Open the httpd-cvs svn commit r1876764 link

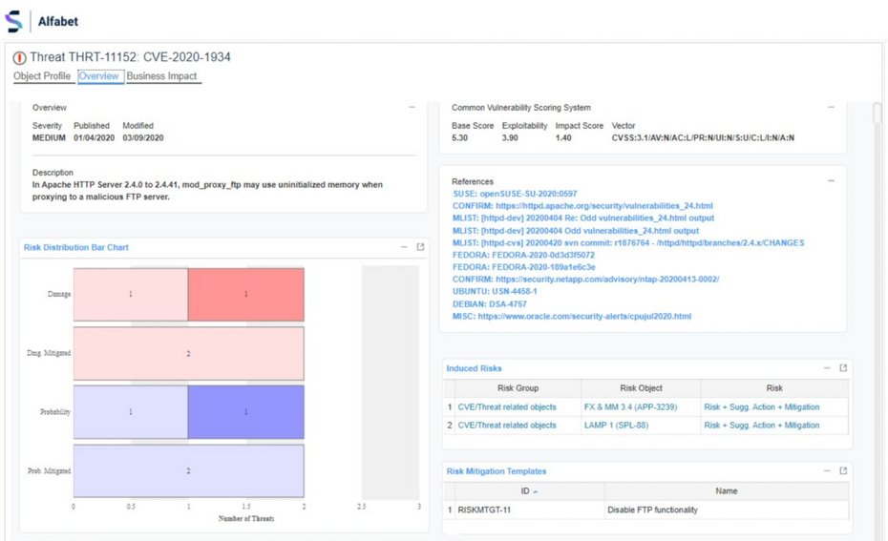tap(628, 242)
